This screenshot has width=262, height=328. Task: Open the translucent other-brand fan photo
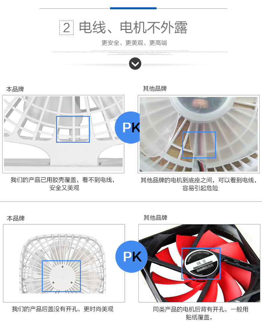pyautogui.click(x=198, y=134)
